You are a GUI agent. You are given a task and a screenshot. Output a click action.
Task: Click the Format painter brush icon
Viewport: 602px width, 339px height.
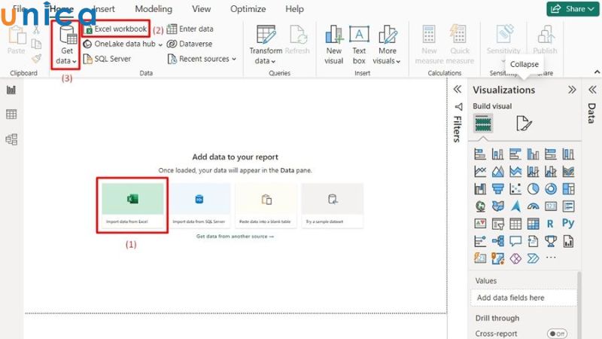36,59
